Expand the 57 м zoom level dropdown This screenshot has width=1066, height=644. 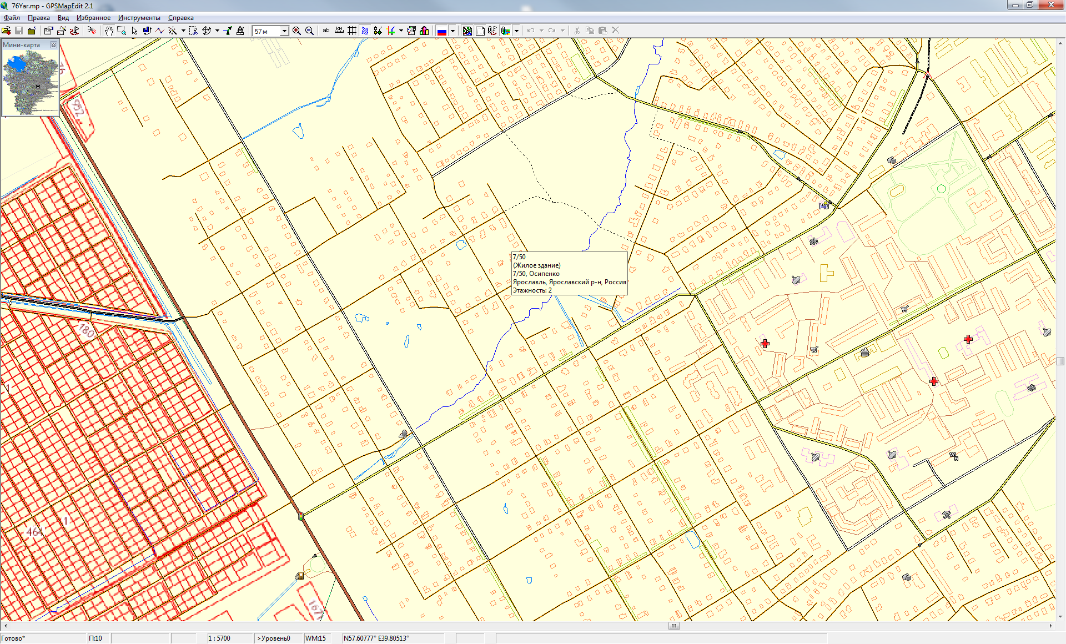click(x=284, y=31)
